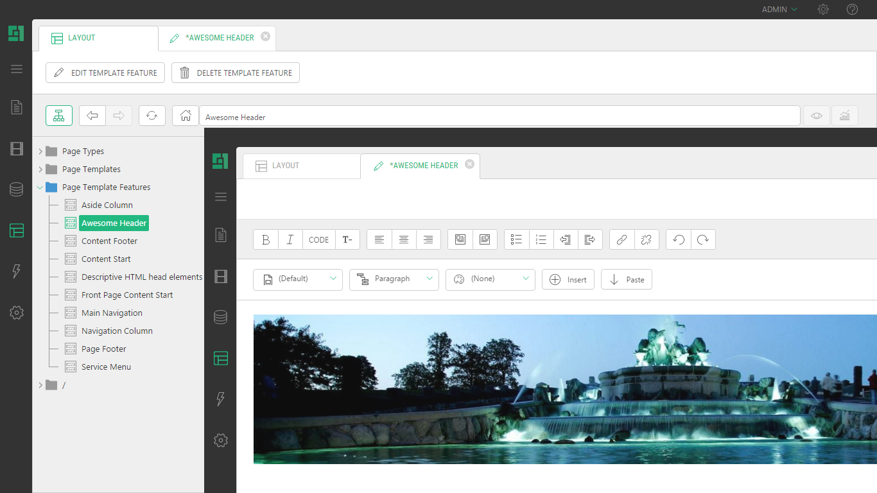Open Functions lightning icon in outer sidebar
This screenshot has width=877, height=493.
coord(17,272)
